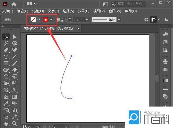Viewport: 173px width, 128px height.
Task: Open the Stroke panel lines icon
Action: [x=165, y=88]
